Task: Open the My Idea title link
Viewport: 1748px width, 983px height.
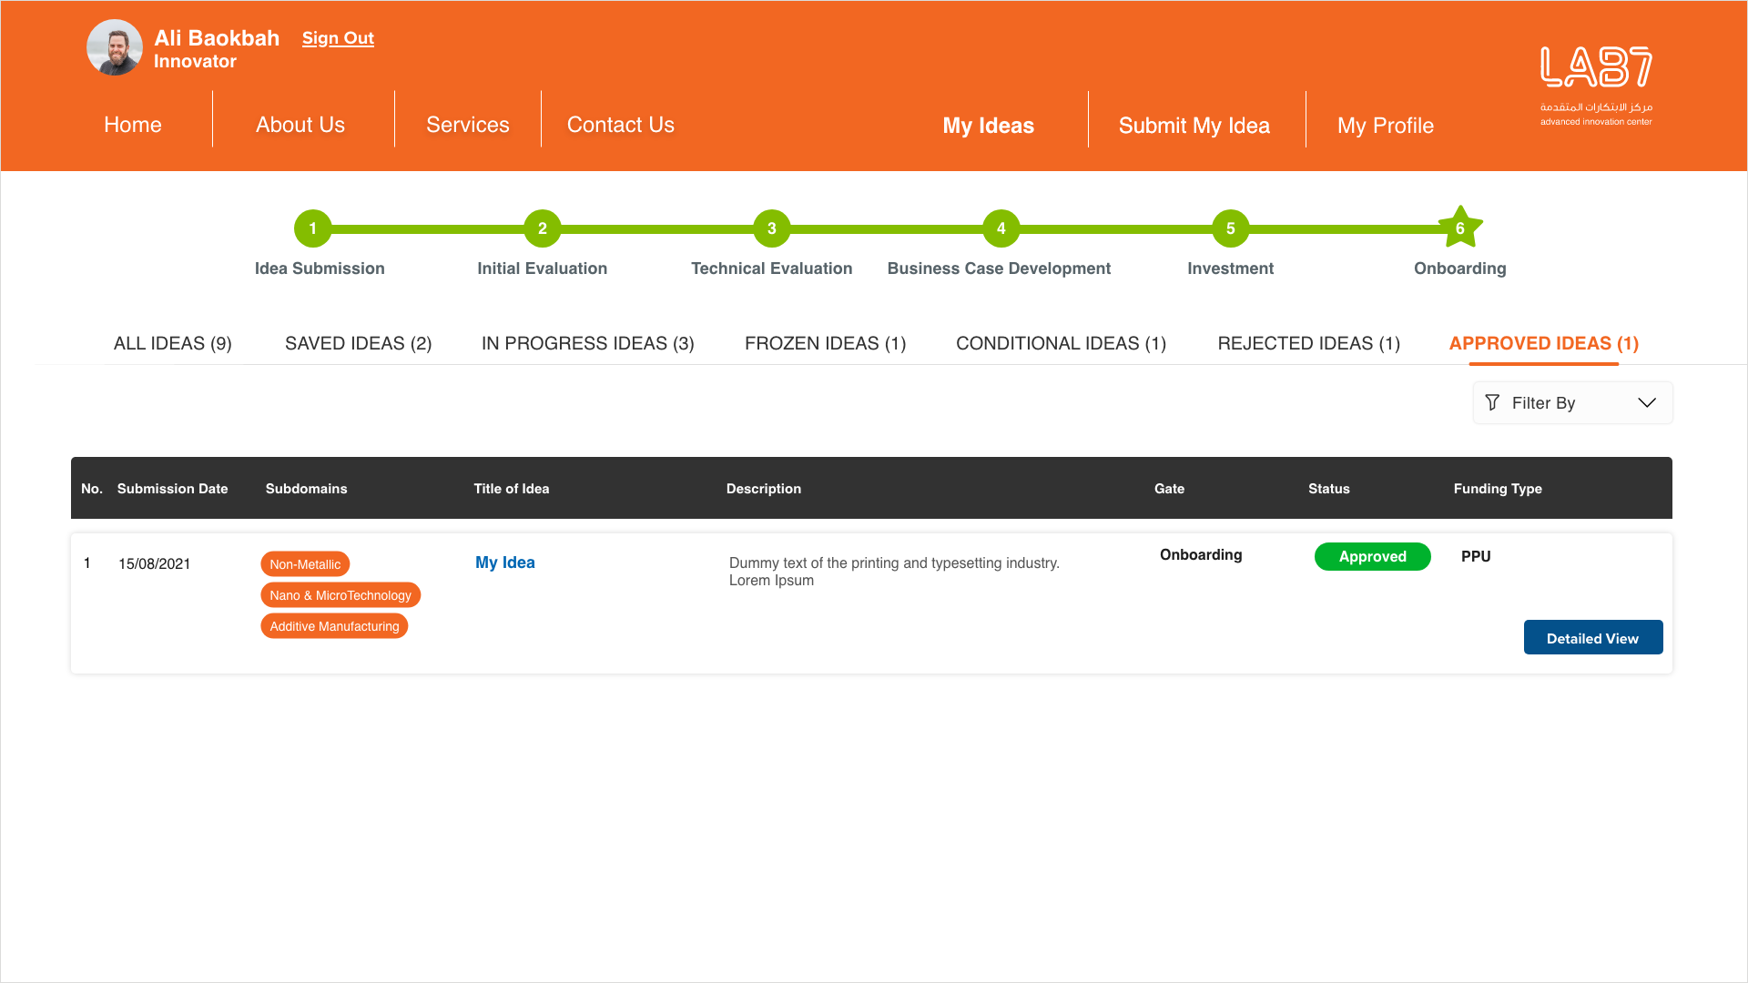Action: [x=504, y=562]
